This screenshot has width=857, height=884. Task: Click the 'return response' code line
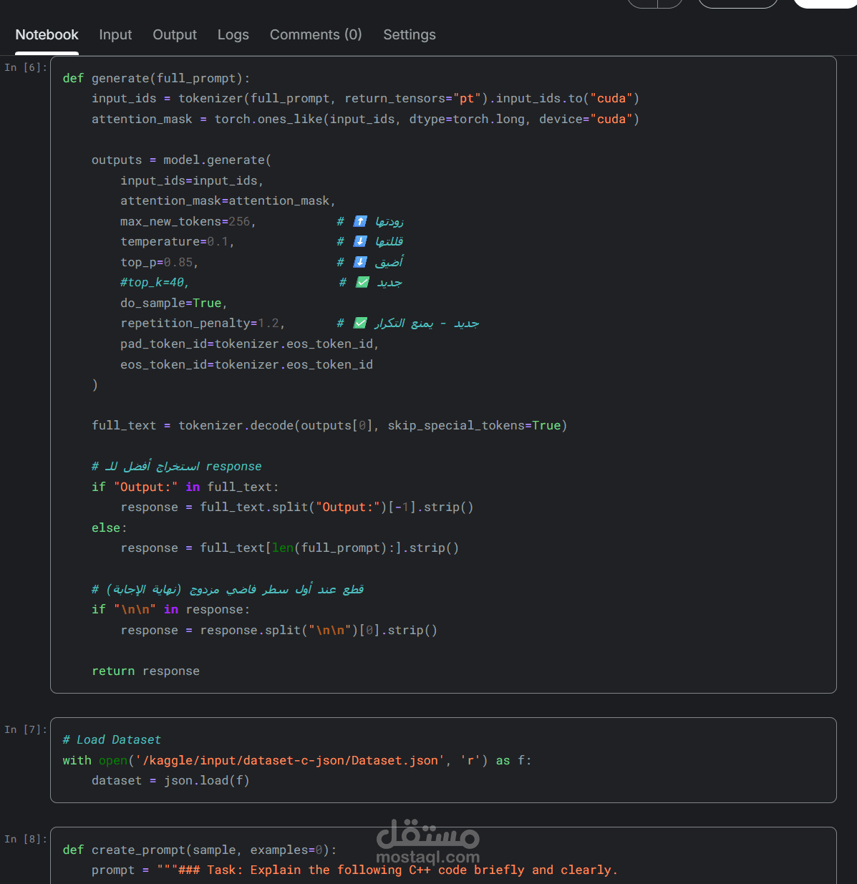pos(145,671)
